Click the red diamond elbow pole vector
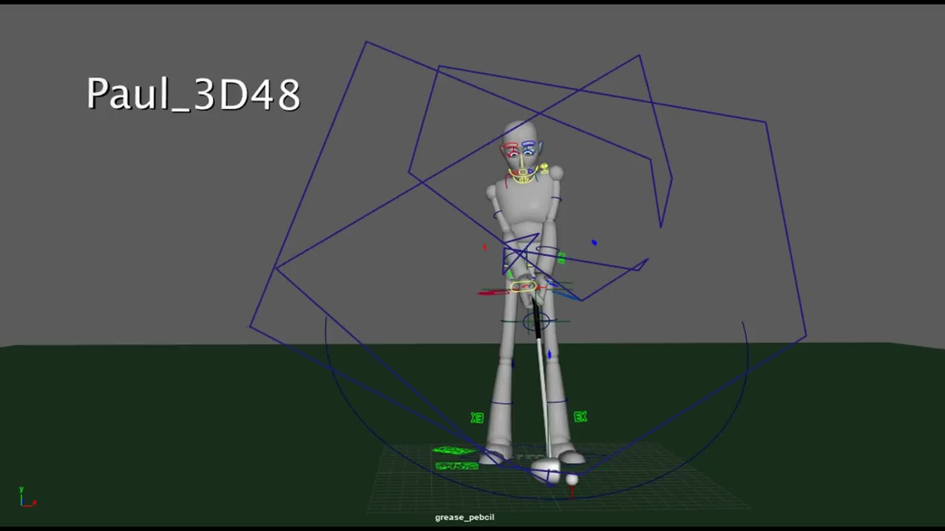 (484, 247)
